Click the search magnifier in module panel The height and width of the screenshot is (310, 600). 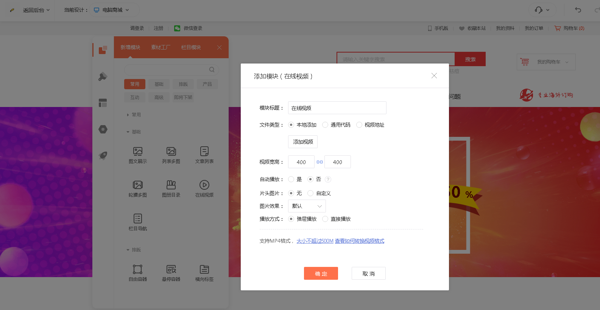coord(212,70)
